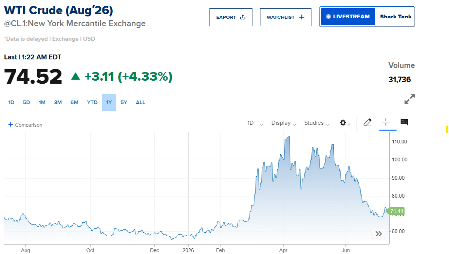The width and height of the screenshot is (449, 254).
Task: Jump to latest data with double-arrow button
Action: (379, 234)
